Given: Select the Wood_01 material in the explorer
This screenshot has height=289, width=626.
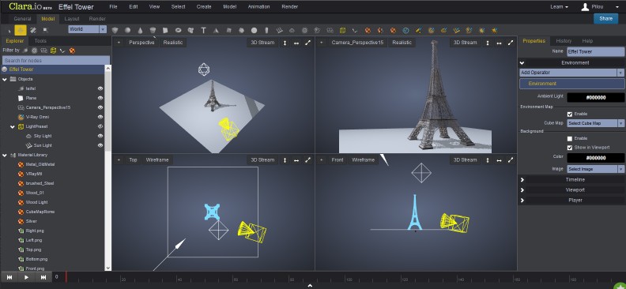Looking at the screenshot, I should (35, 193).
